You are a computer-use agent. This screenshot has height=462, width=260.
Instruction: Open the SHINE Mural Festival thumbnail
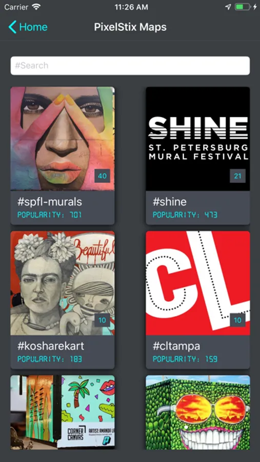(x=198, y=139)
